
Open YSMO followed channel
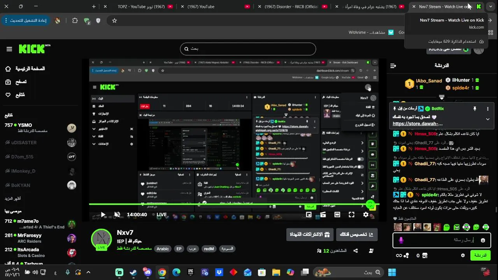(x=41, y=128)
